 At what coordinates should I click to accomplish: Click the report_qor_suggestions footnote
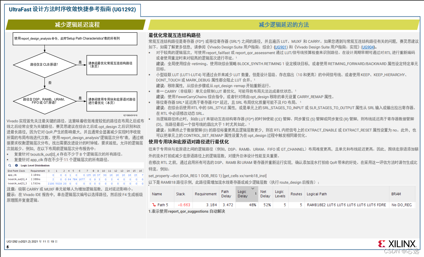[x=187, y=211]
